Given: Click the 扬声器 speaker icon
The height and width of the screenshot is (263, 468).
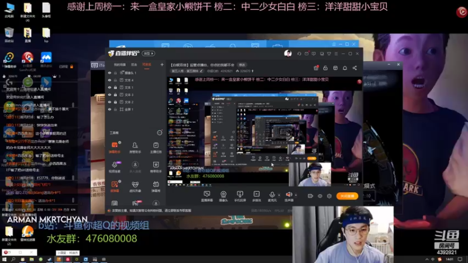Looking at the screenshot, I should click(288, 195).
